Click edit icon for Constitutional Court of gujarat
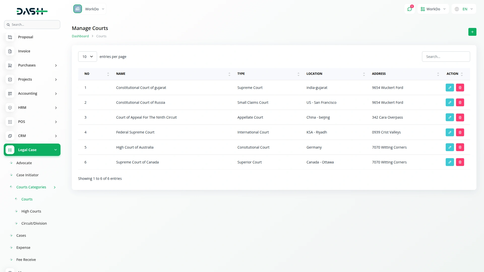The image size is (484, 272). (x=450, y=88)
